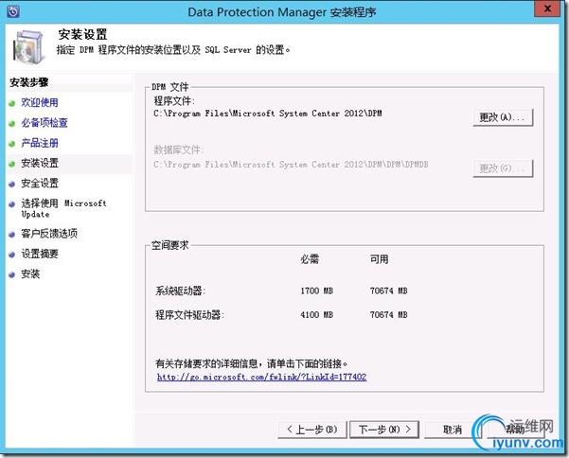Click program files path C:\Program Files...\DPM
569x458 pixels.
268,114
